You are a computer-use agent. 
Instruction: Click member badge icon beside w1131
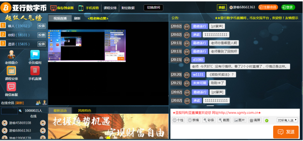click(187, 75)
